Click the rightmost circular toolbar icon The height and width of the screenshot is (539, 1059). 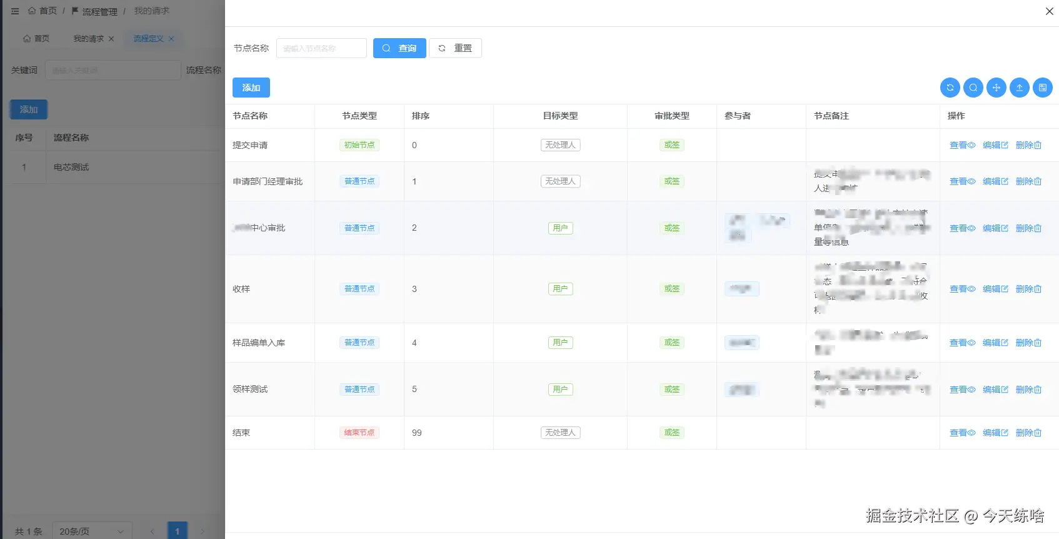pyautogui.click(x=1042, y=88)
